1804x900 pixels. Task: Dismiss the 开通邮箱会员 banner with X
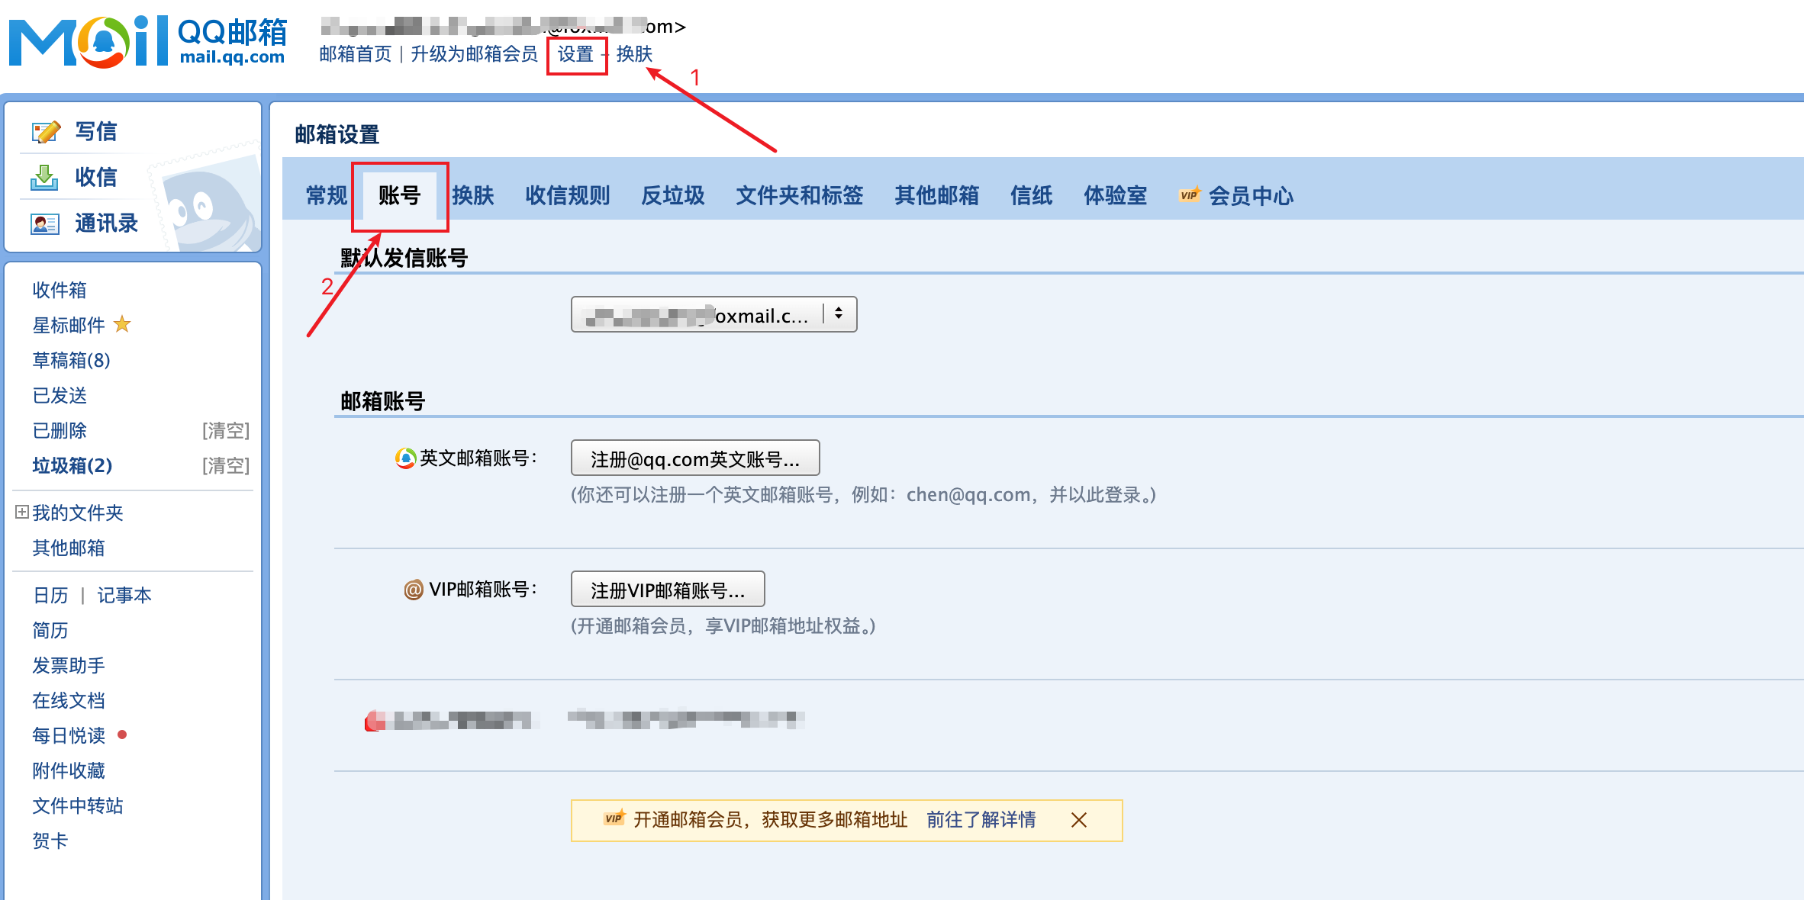(1079, 821)
